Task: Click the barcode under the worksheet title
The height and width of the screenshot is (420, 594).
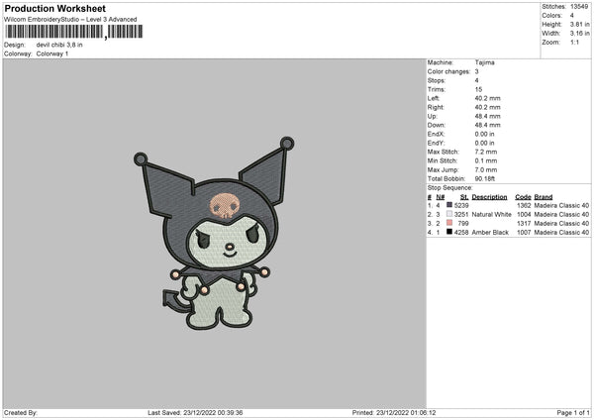Action: point(74,32)
